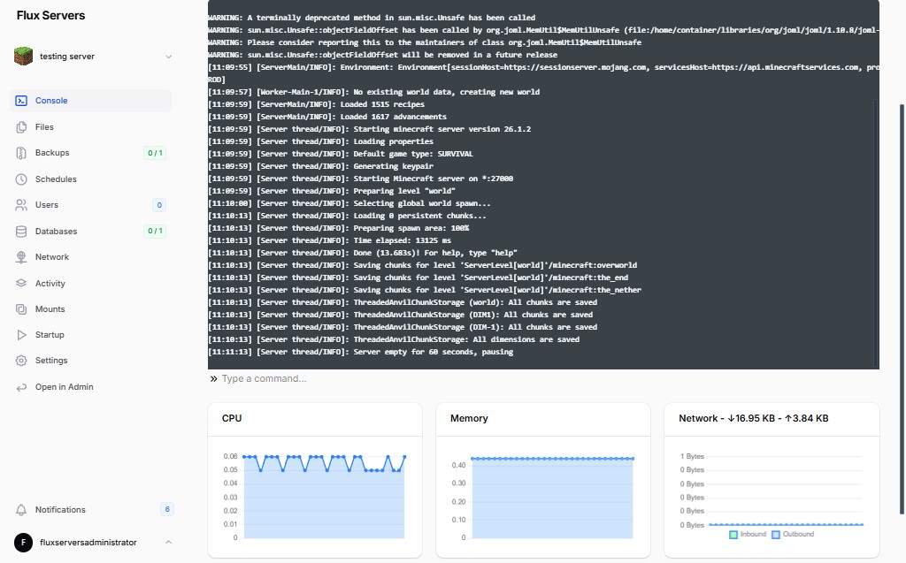
Task: Click the Flux Servers brand title
Action: (x=50, y=16)
